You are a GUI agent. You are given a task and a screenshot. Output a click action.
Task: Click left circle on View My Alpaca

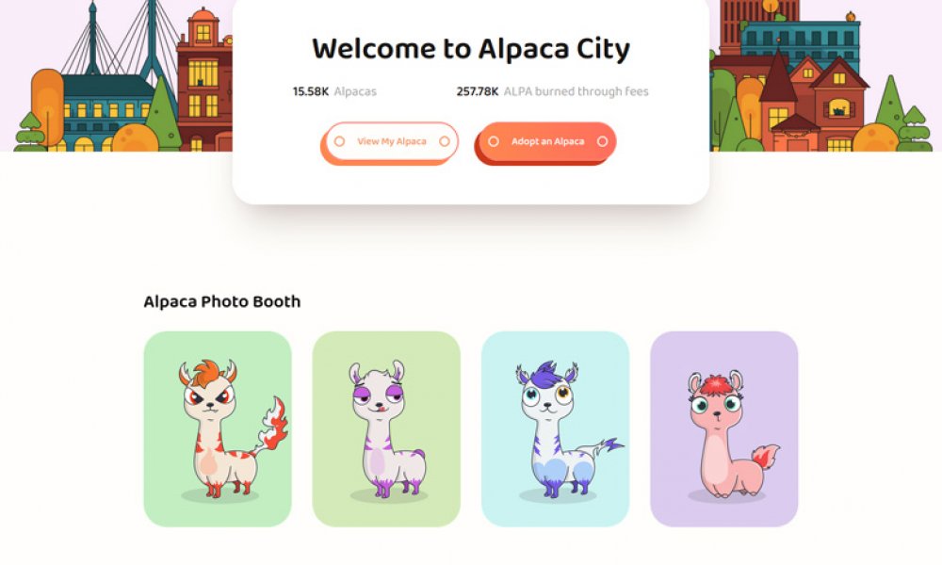339,141
